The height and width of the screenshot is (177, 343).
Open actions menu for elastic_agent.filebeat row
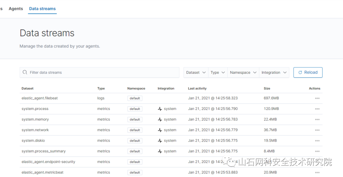click(x=317, y=98)
